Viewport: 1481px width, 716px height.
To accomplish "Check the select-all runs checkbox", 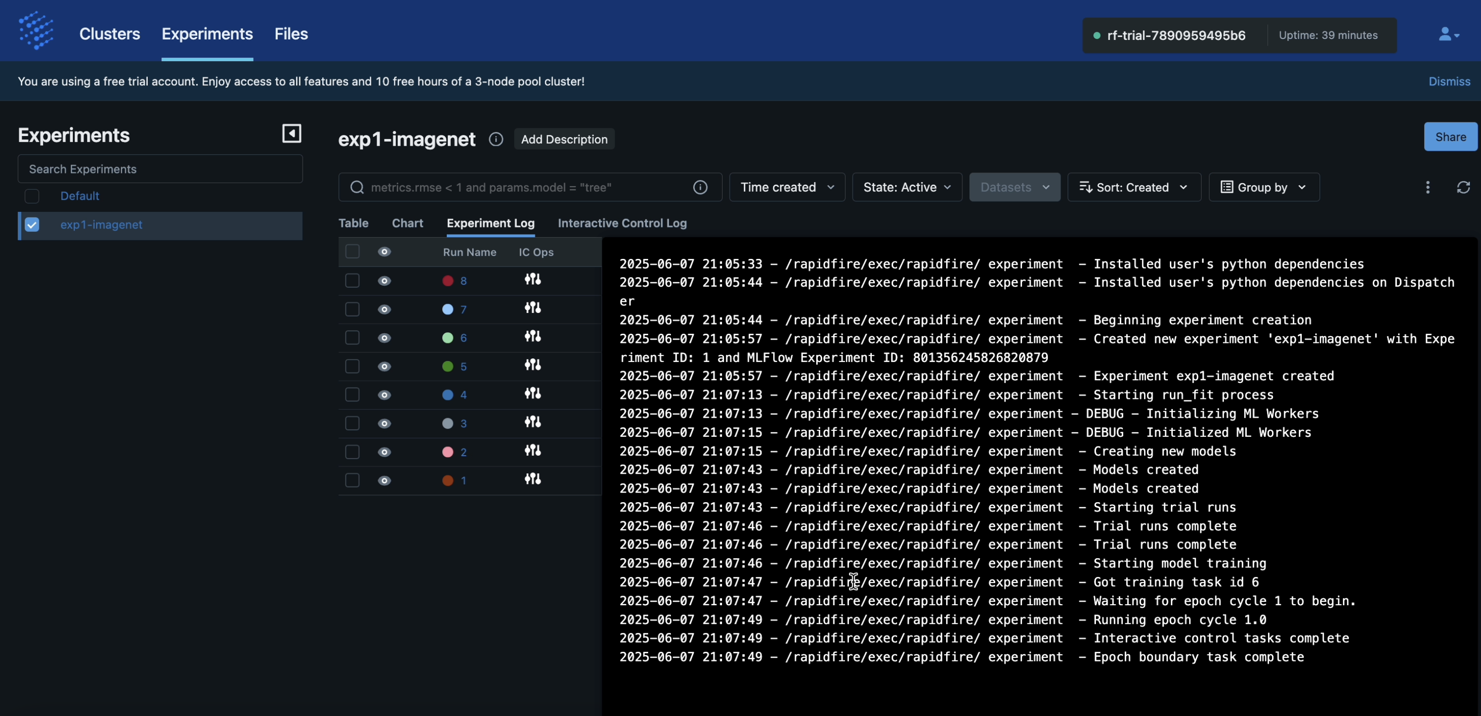I will (x=353, y=251).
